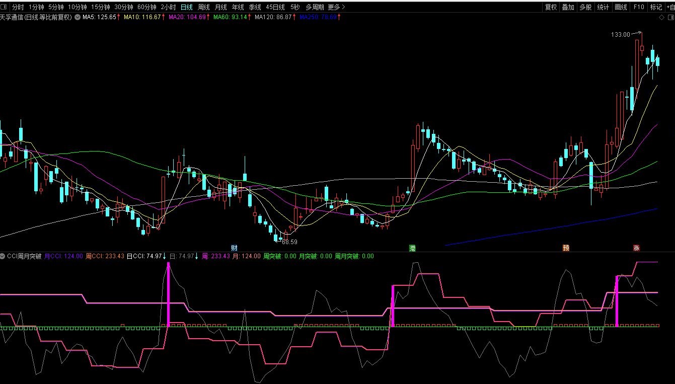Select the 15分钟 period tab

[x=101, y=7]
